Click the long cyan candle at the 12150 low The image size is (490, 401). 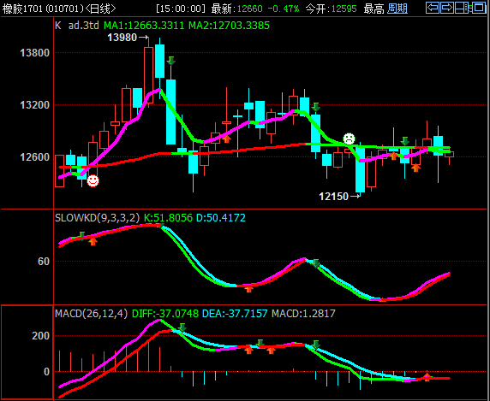pos(360,169)
